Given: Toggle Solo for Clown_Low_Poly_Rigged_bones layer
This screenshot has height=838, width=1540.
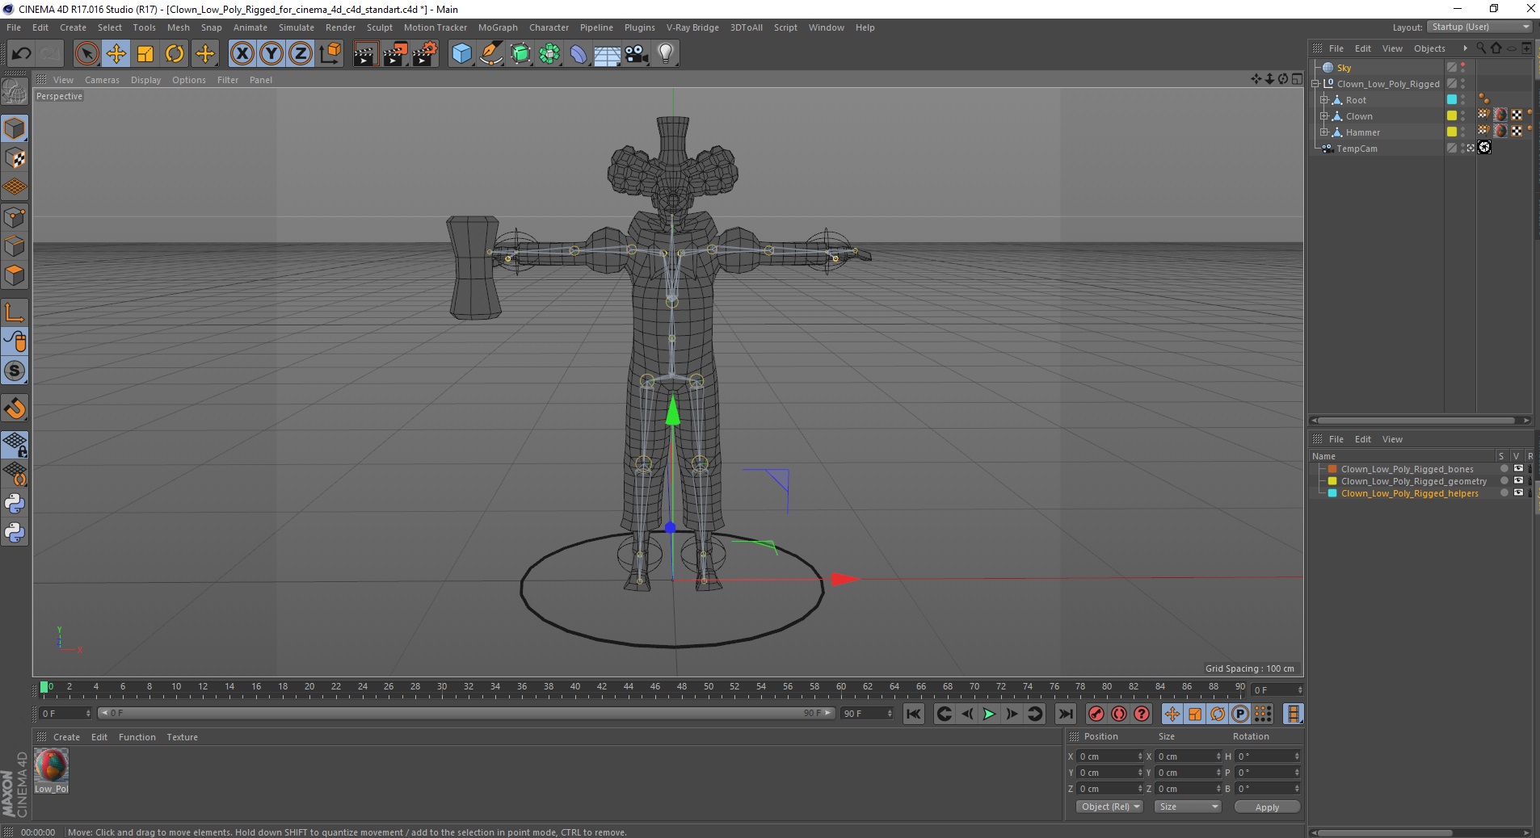Looking at the screenshot, I should (1503, 469).
